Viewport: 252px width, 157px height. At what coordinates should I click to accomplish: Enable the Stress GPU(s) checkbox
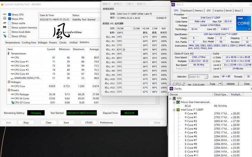pyautogui.click(x=9, y=36)
